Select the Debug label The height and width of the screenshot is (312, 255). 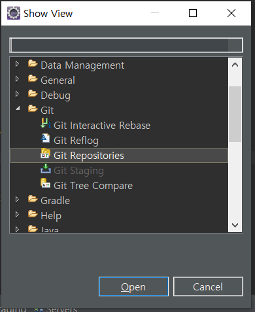point(56,95)
